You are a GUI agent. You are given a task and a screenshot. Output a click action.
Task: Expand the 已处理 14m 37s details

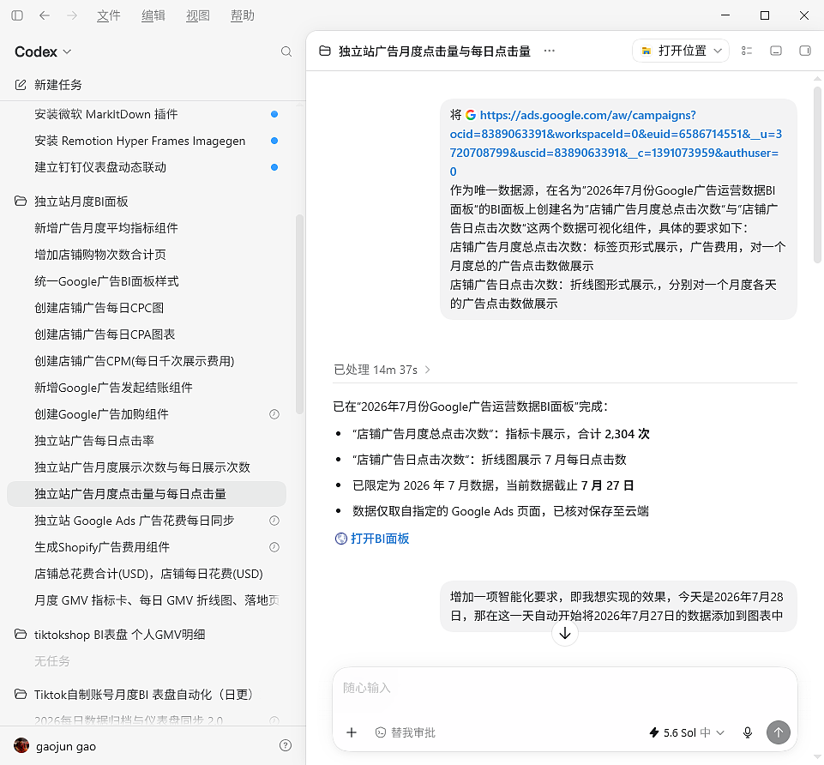(x=382, y=370)
